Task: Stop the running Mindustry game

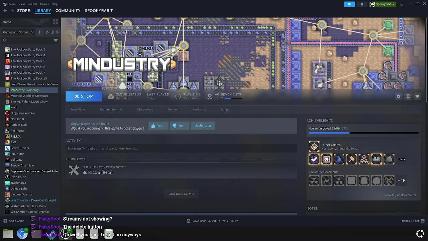Action: point(84,96)
